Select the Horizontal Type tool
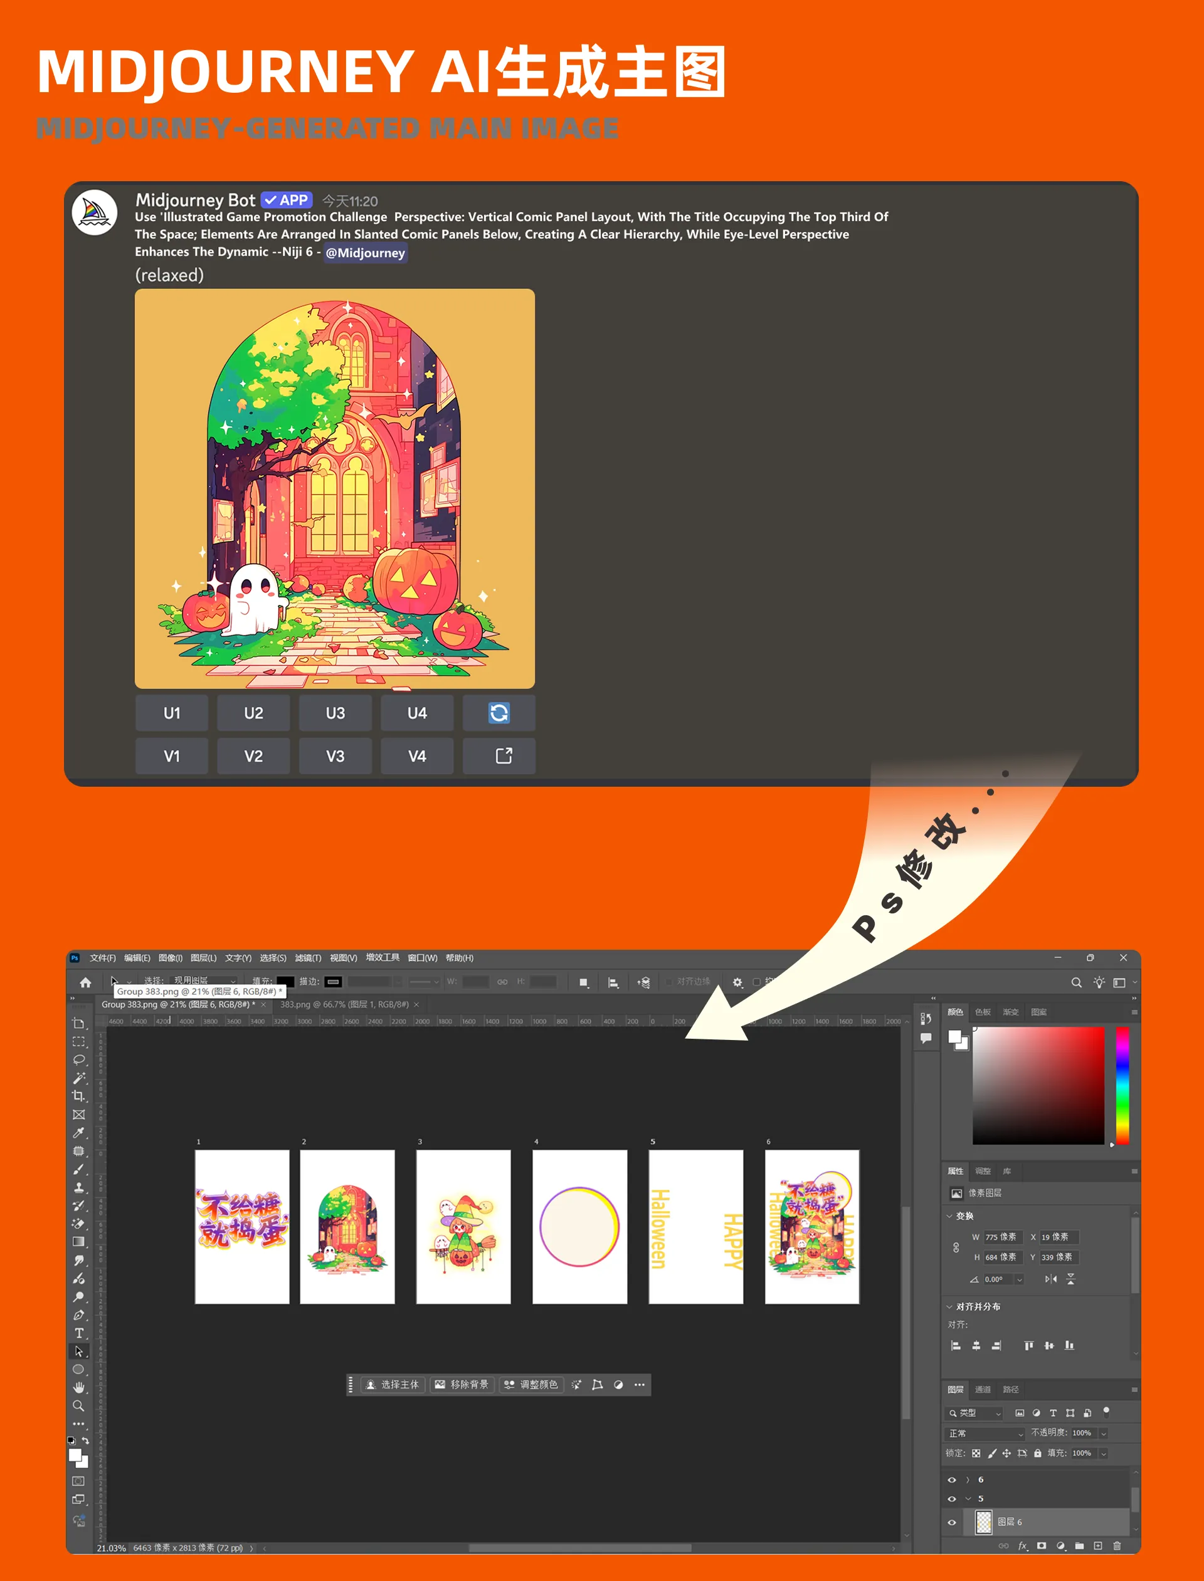The width and height of the screenshot is (1204, 1581). [x=79, y=1333]
